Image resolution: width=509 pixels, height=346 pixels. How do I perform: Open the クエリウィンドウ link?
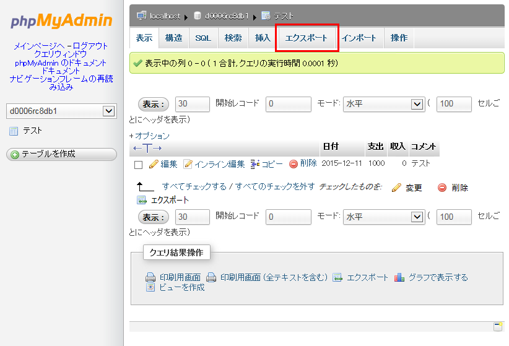click(x=61, y=54)
